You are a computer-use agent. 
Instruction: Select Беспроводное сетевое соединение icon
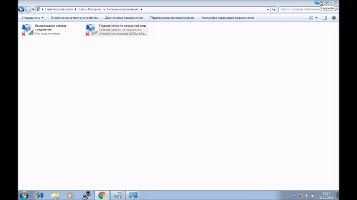[x=27, y=30]
